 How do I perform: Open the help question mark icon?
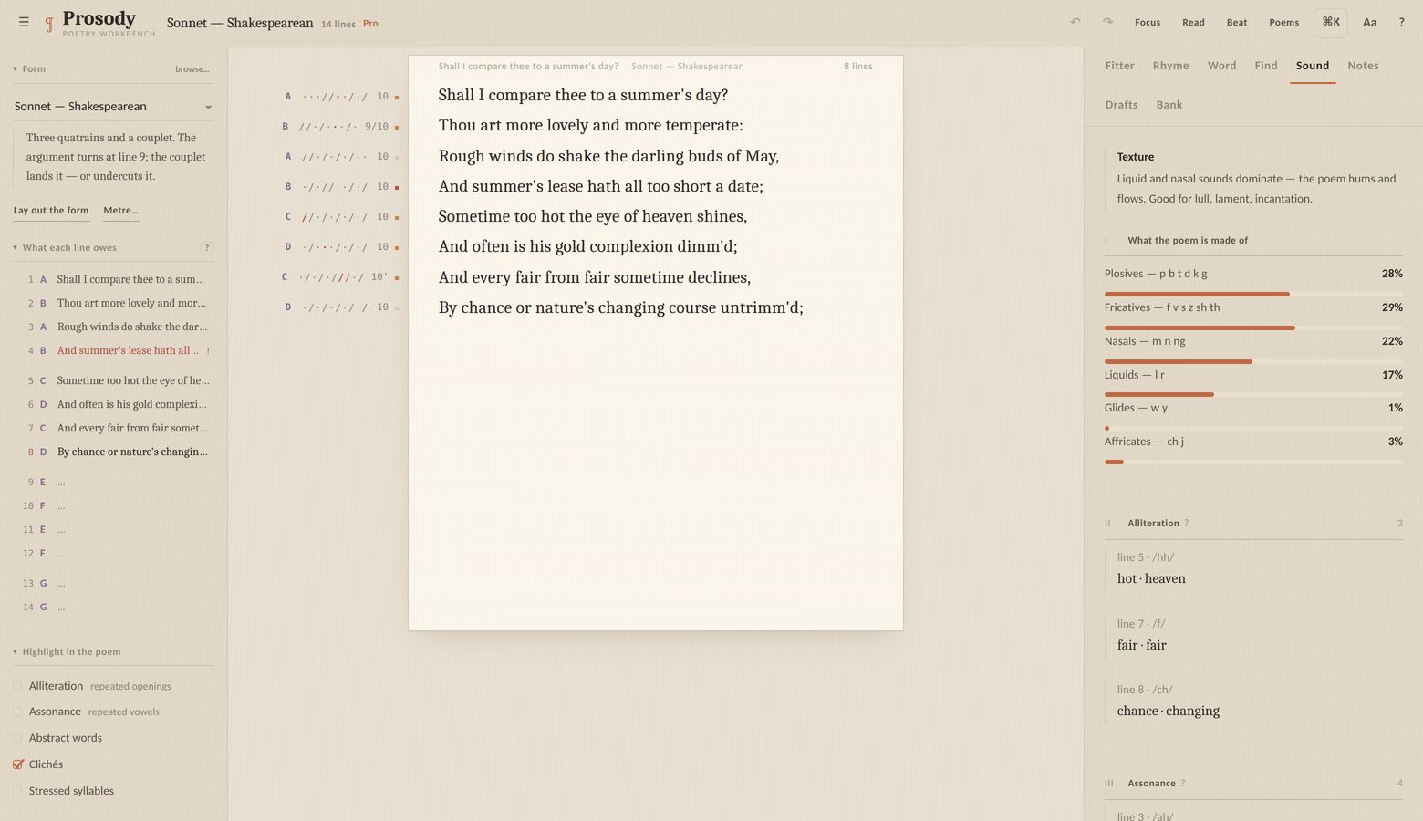pos(1401,22)
